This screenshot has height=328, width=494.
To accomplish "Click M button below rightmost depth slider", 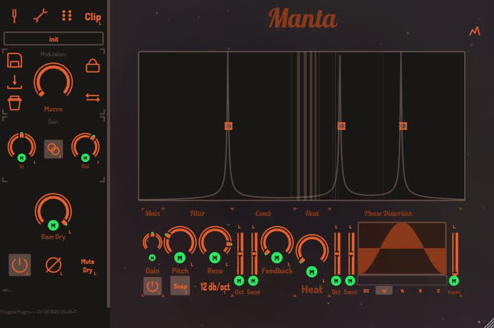I will click(454, 281).
